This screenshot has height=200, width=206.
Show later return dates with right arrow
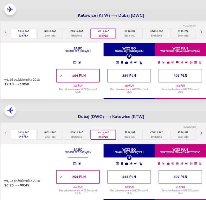(201, 133)
